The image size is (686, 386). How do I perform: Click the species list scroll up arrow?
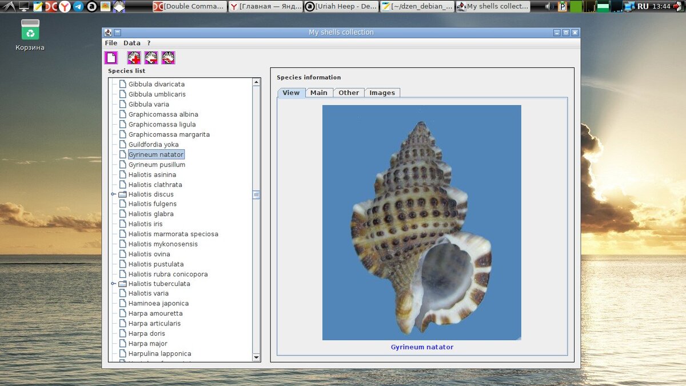256,82
